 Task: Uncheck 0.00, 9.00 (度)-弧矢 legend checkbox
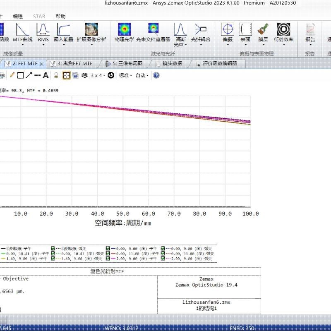coord(163,249)
